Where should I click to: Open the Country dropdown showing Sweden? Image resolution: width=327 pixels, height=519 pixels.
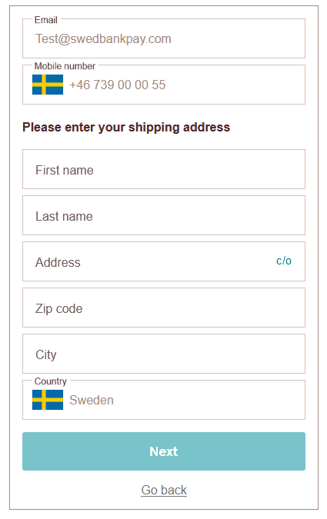tap(164, 400)
